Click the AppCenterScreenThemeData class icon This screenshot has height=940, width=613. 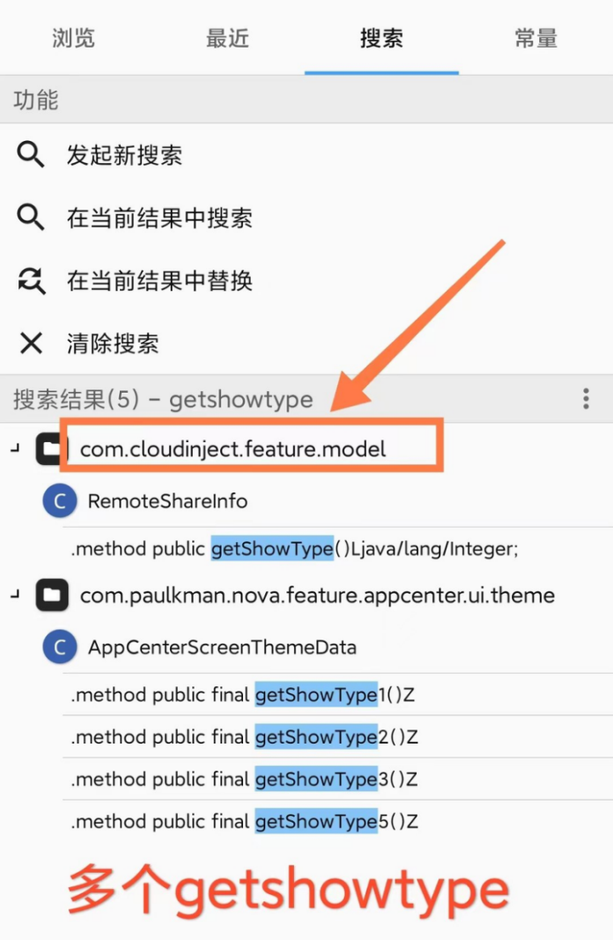point(59,648)
